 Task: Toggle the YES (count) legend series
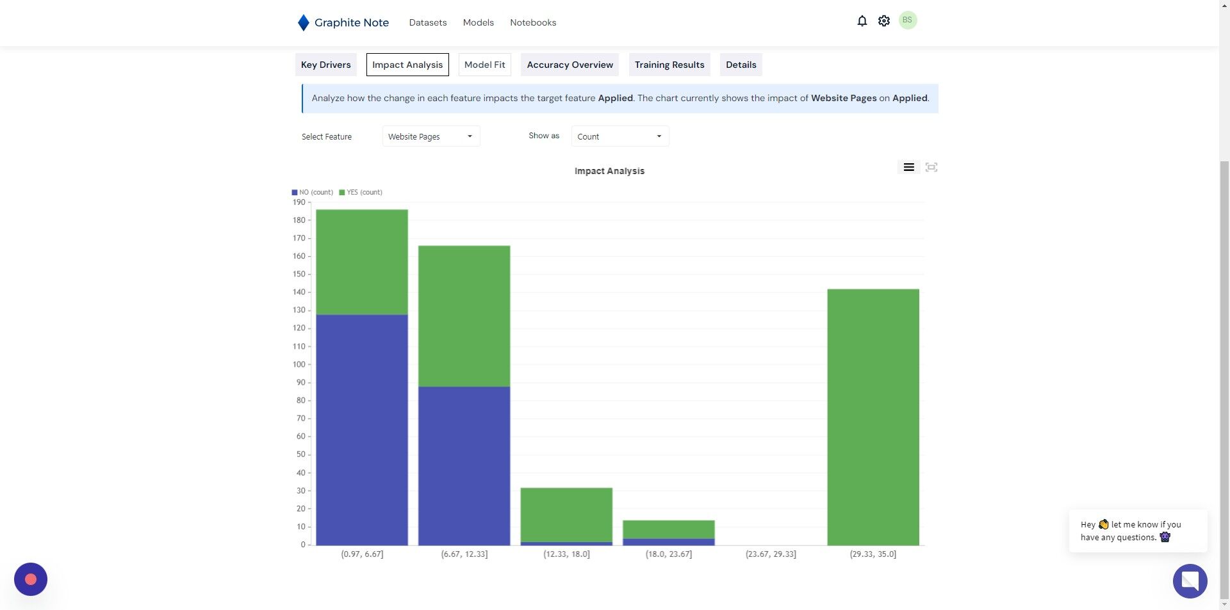click(361, 192)
